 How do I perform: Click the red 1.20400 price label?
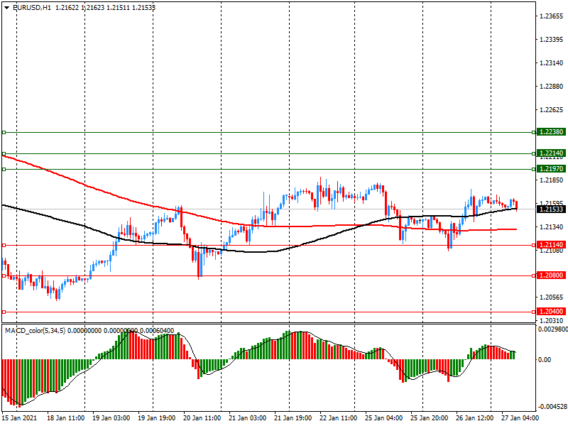[552, 312]
